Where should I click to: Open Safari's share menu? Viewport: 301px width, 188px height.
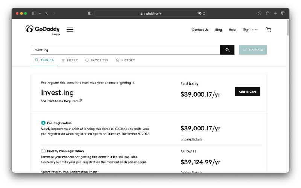pyautogui.click(x=268, y=13)
